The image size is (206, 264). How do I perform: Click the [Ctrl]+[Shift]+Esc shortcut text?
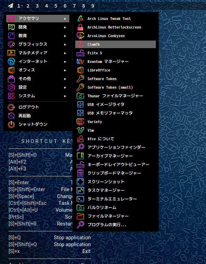27,203
